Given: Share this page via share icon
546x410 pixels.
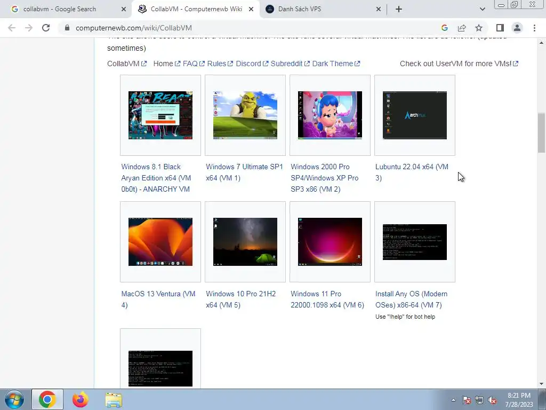Looking at the screenshot, I should click(462, 28).
